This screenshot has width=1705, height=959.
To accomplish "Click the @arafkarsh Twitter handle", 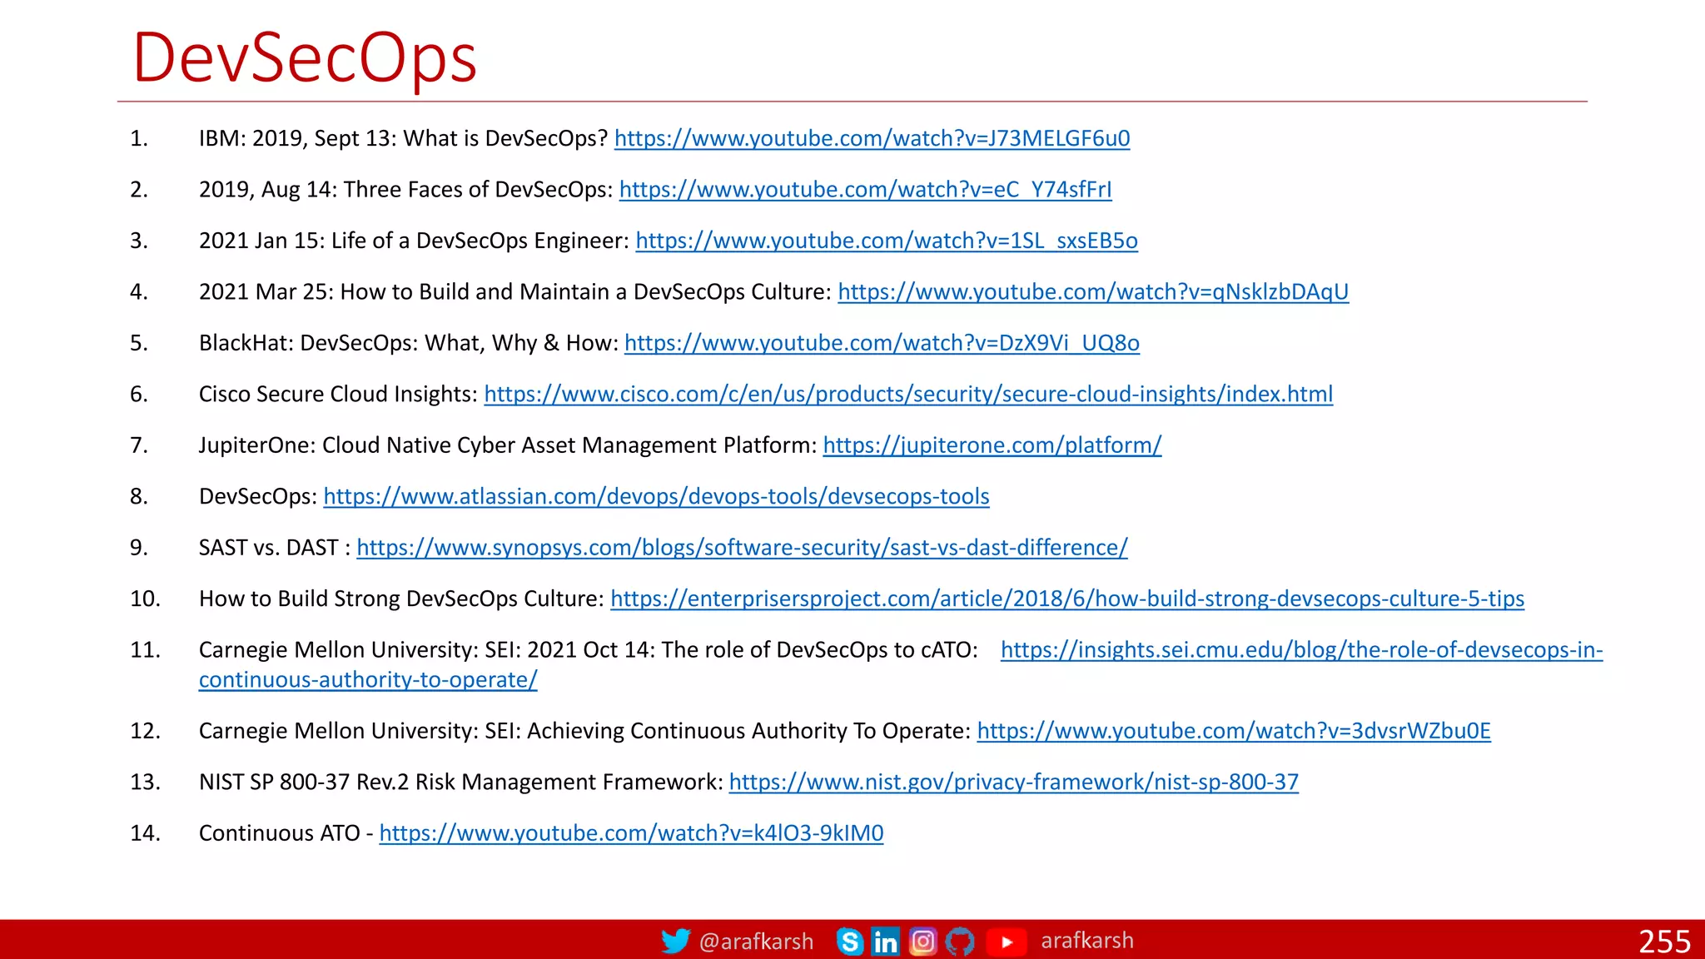I will pyautogui.click(x=756, y=942).
